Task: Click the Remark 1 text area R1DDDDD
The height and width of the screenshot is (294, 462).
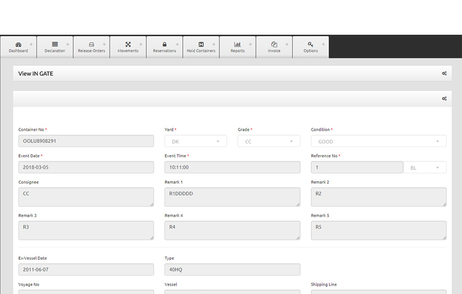Action: 232,197
